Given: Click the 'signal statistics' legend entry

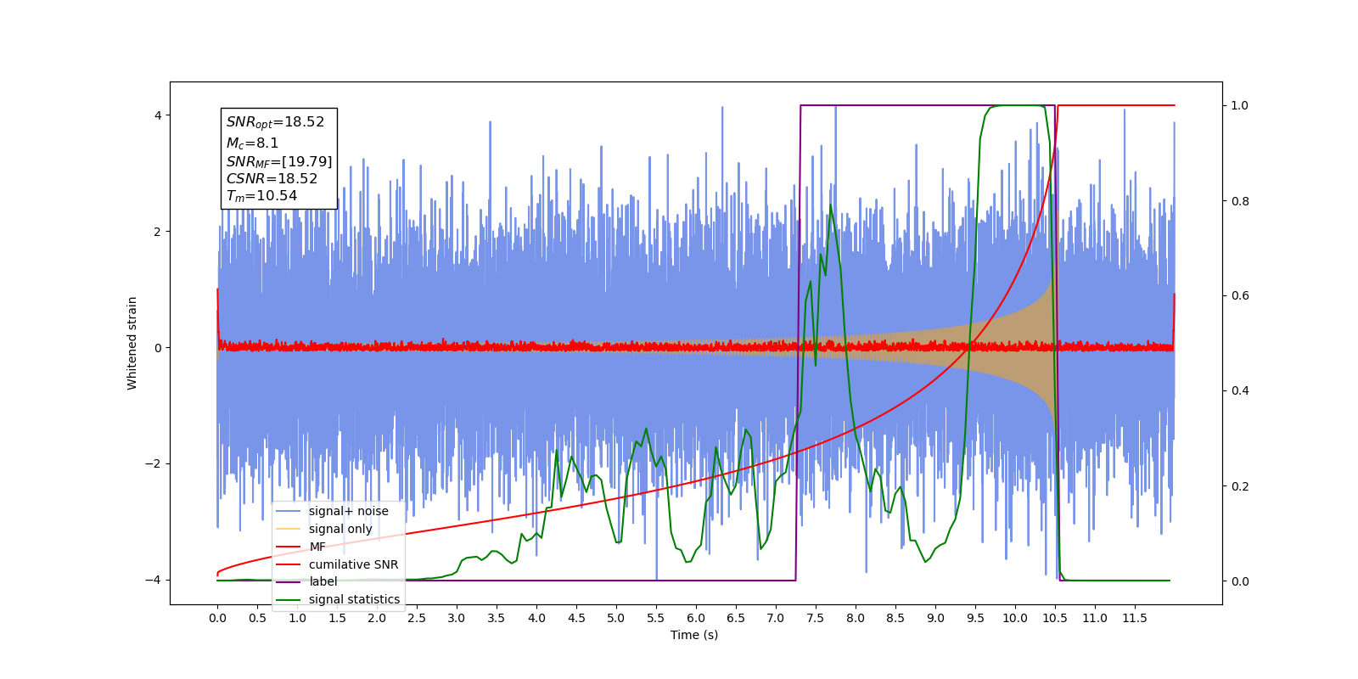Looking at the screenshot, I should 339,599.
